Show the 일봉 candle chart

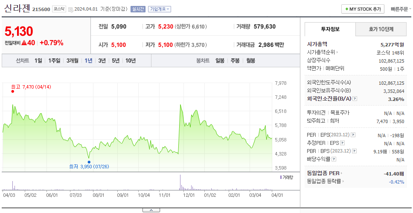pos(220,61)
